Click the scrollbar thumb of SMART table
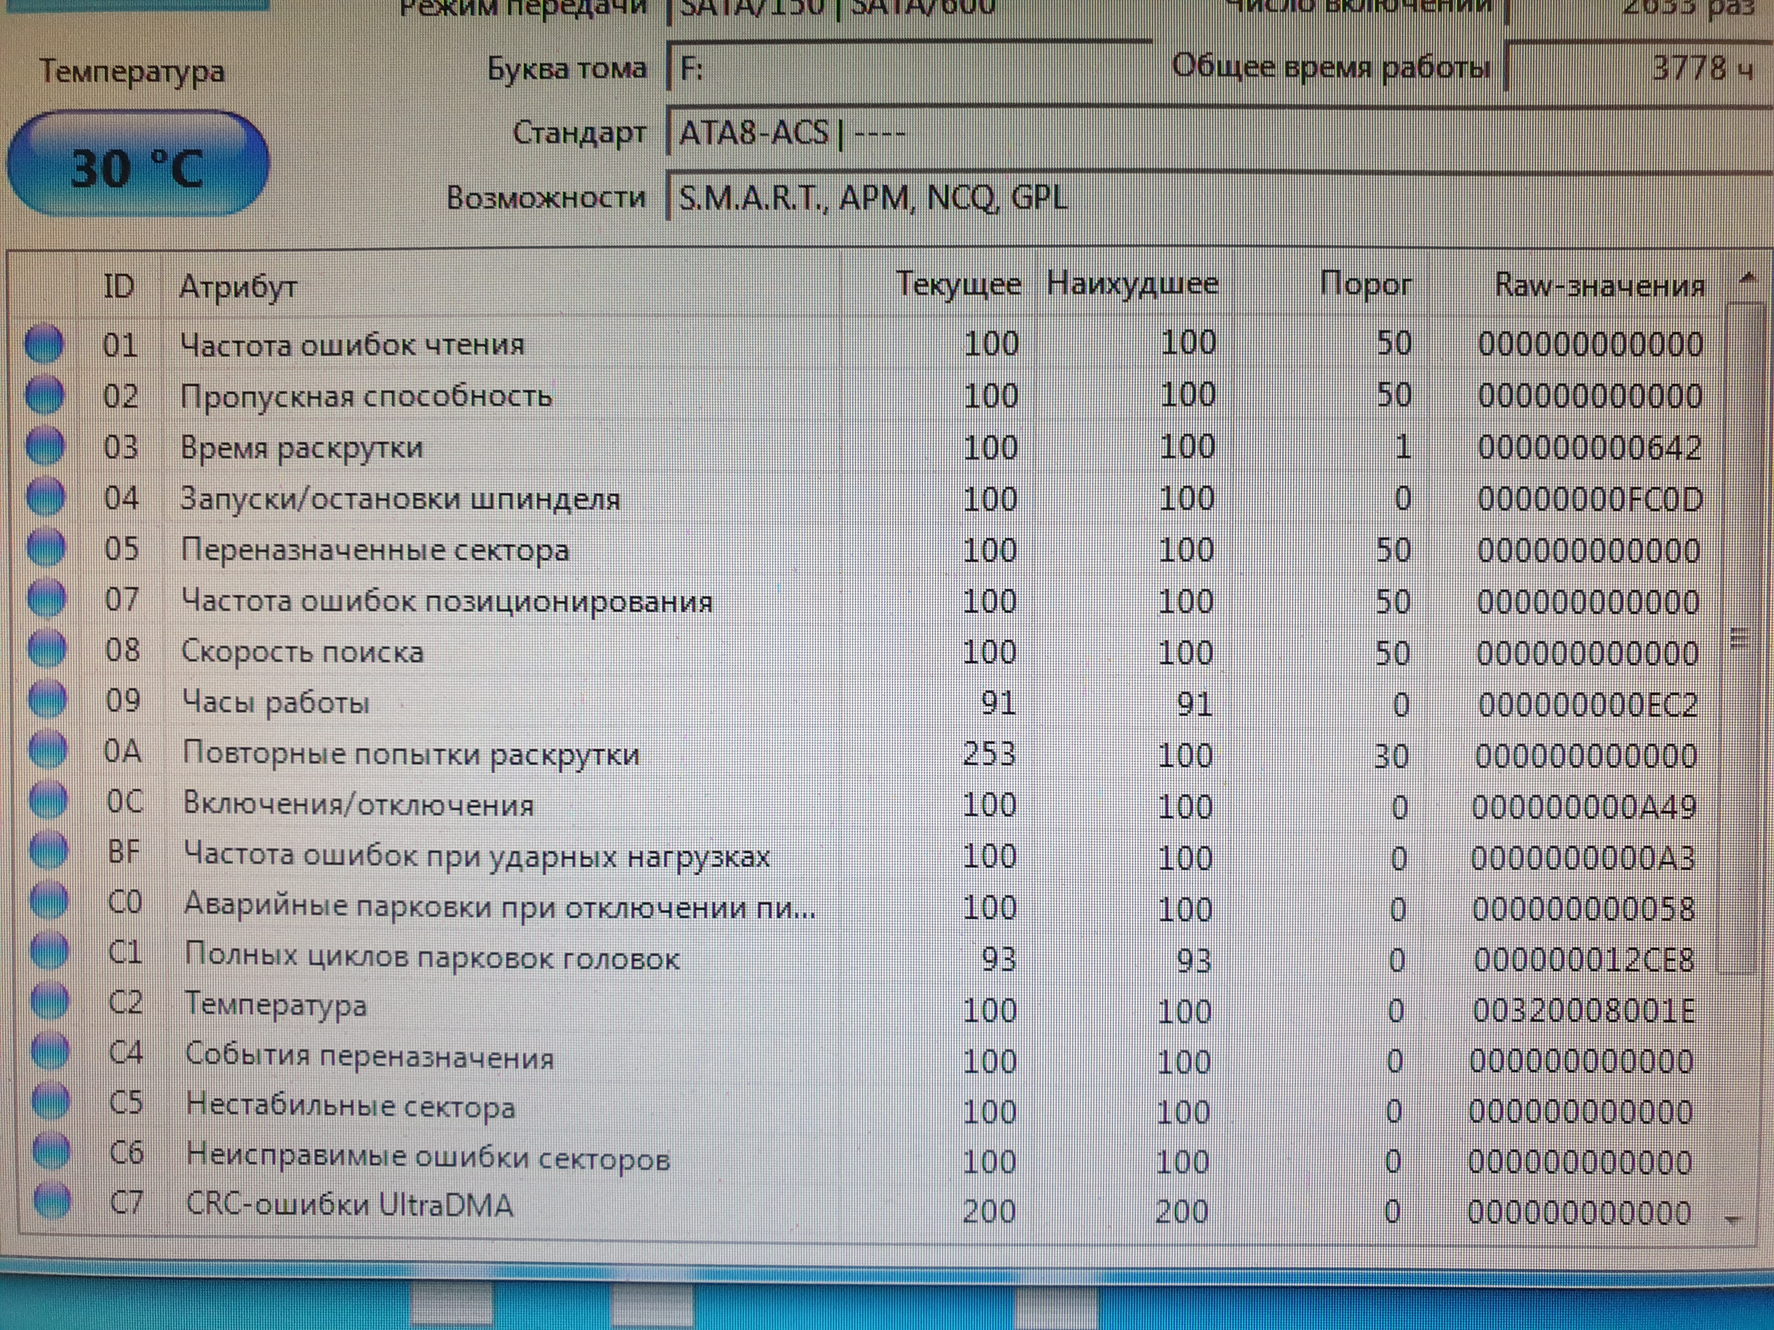The image size is (1774, 1330). [1740, 638]
